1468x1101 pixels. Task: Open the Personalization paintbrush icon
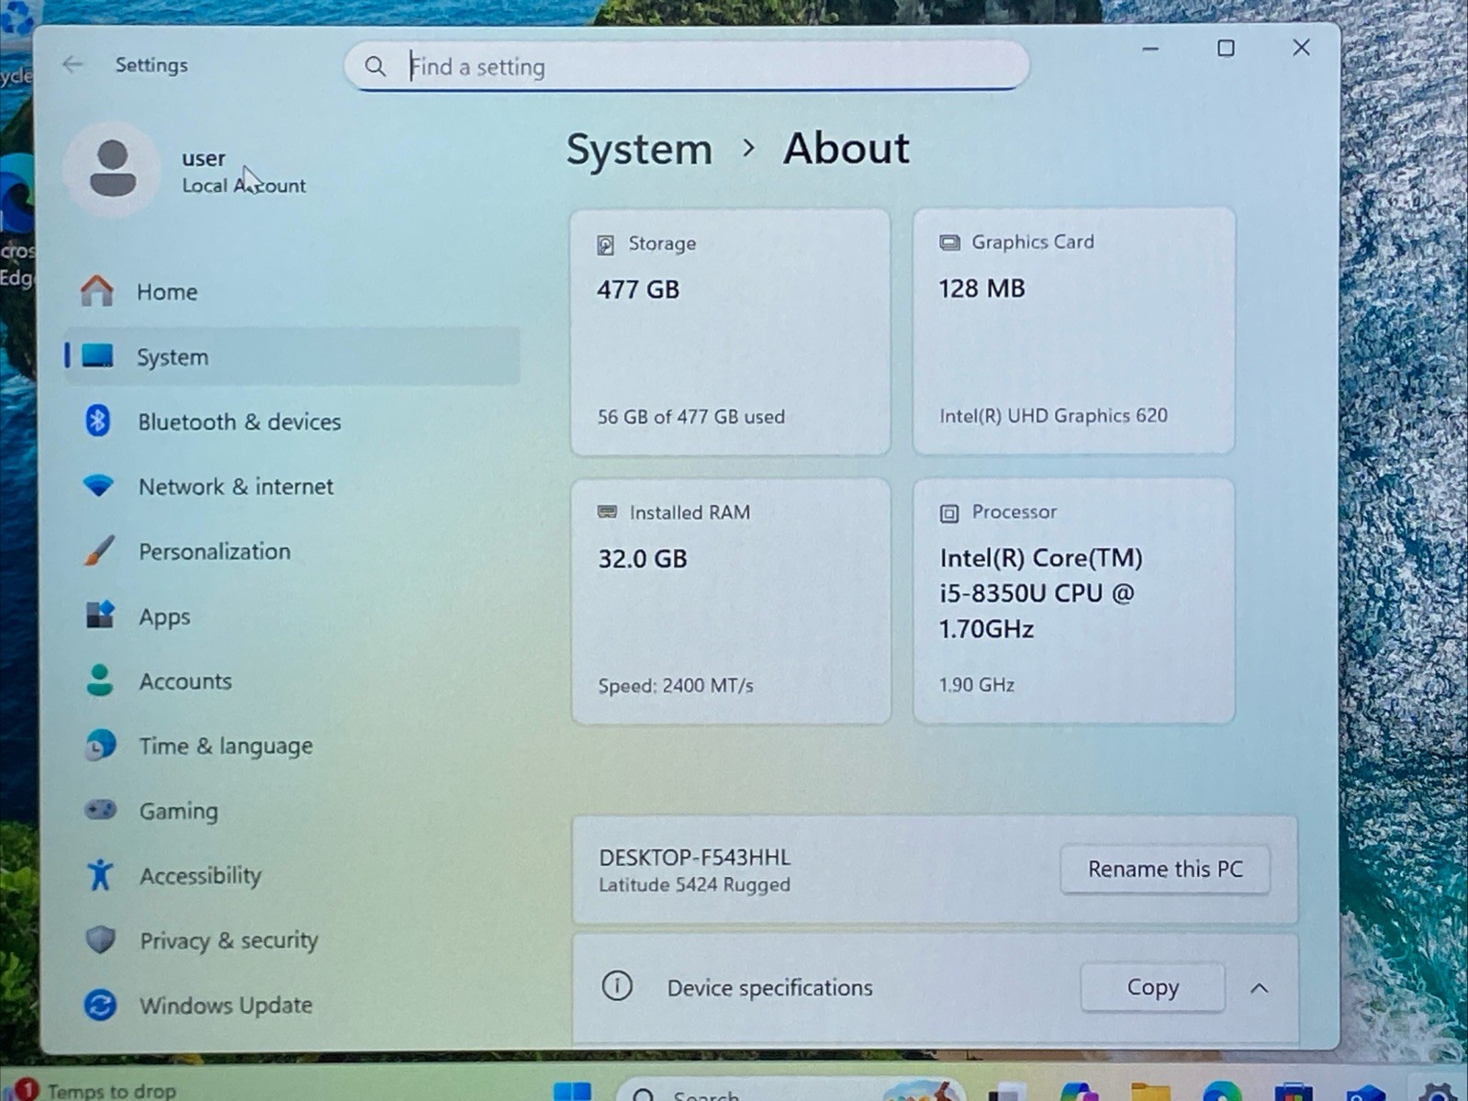pyautogui.click(x=99, y=551)
